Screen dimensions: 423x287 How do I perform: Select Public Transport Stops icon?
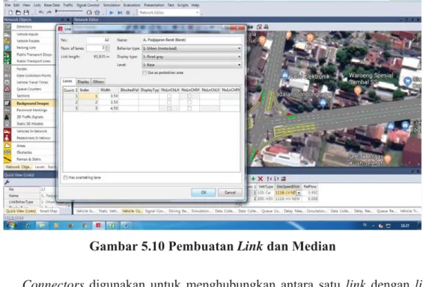tap(7, 55)
